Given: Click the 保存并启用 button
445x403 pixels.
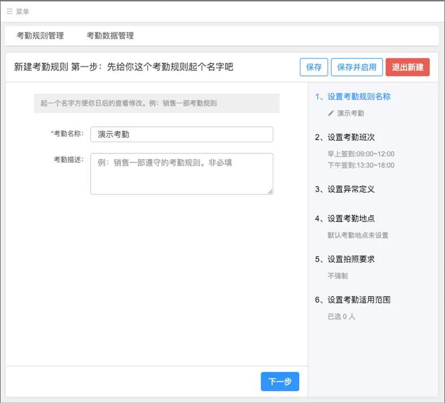Looking at the screenshot, I should pyautogui.click(x=357, y=67).
